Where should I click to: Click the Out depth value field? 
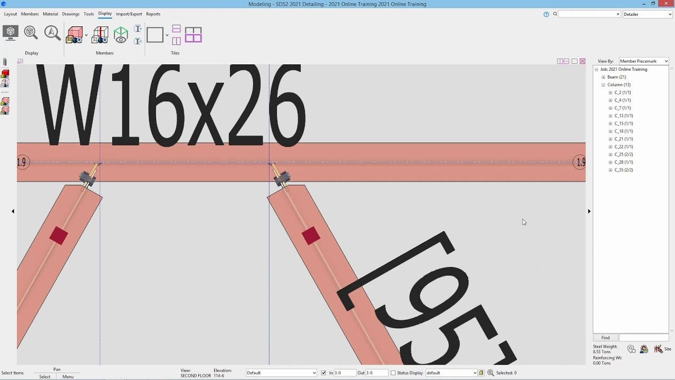377,373
